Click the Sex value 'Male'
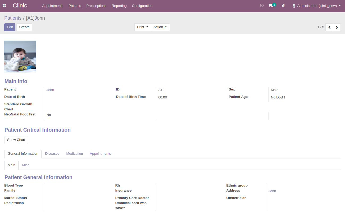345x220 pixels. click(x=275, y=90)
